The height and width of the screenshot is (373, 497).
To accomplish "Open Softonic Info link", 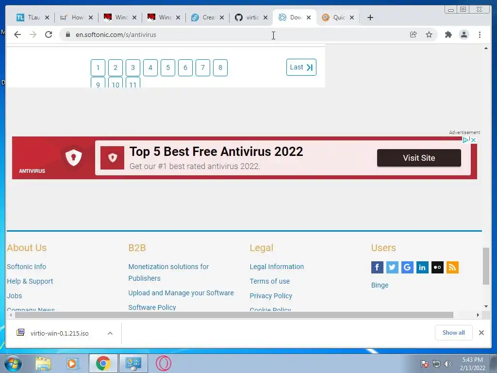I will click(27, 267).
